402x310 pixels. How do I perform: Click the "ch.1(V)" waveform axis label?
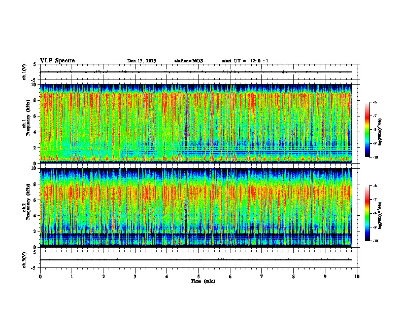24,72
